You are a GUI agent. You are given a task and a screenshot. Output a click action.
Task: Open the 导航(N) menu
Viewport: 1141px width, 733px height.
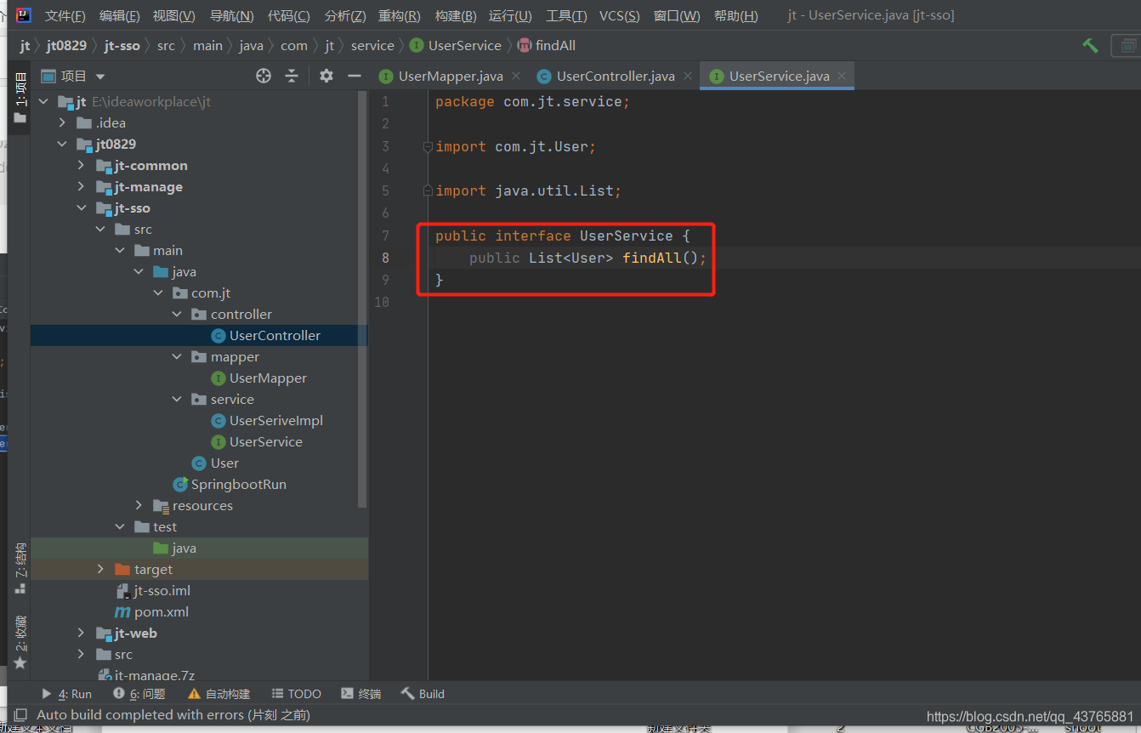coord(231,15)
